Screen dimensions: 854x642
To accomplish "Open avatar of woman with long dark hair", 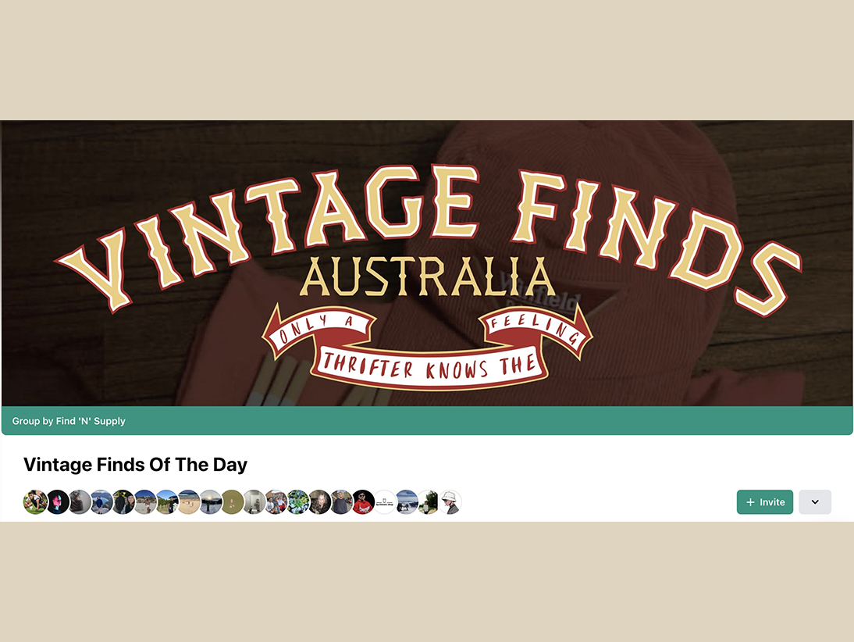I will click(319, 502).
